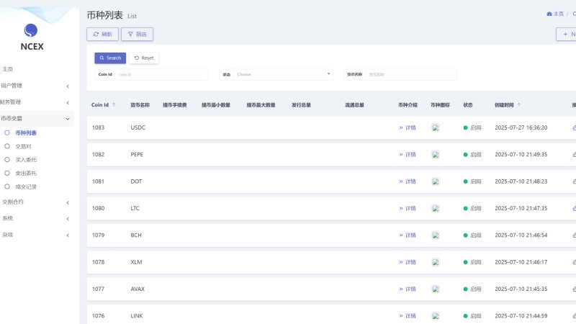Open 详情 link in LTC row

click(408, 208)
